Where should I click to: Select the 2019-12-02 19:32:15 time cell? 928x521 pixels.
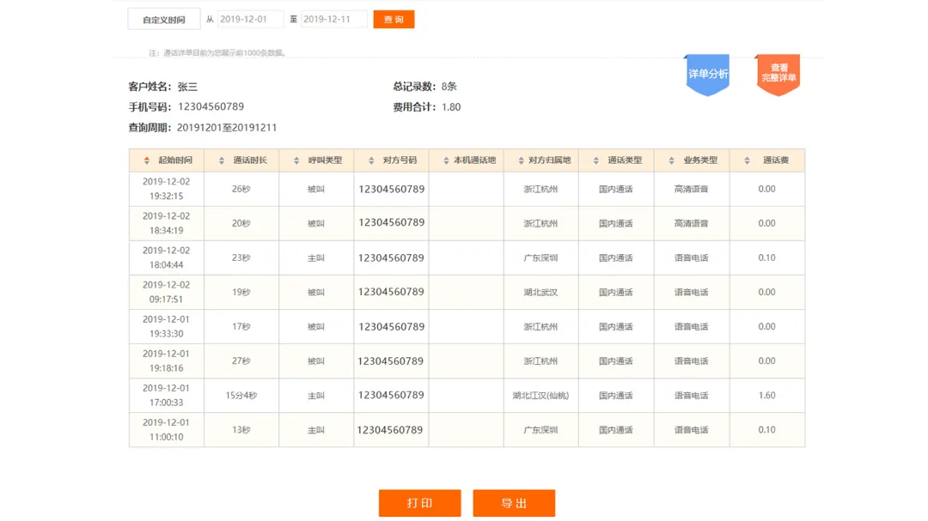tap(167, 189)
